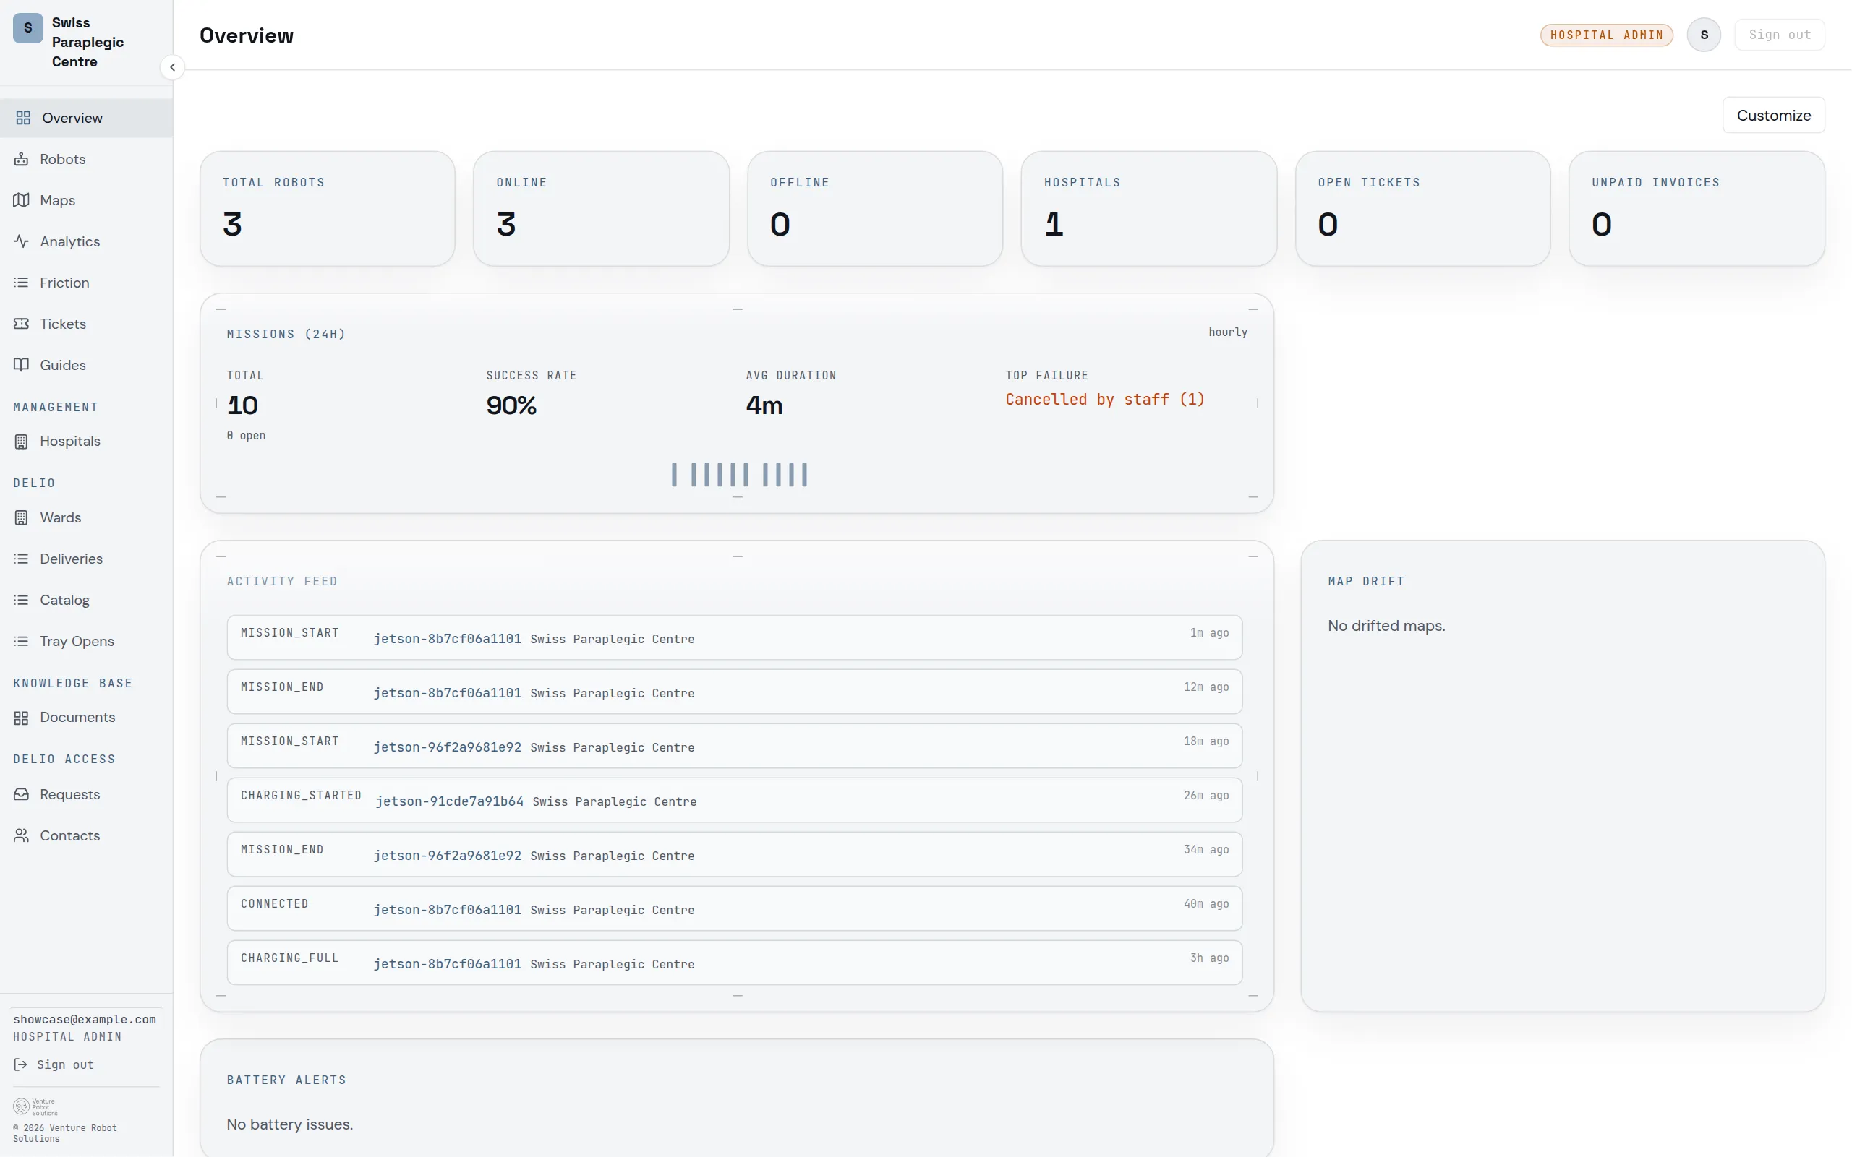Viewport: 1852px width, 1157px height.
Task: Click the Catalog list icon
Action: (x=22, y=600)
